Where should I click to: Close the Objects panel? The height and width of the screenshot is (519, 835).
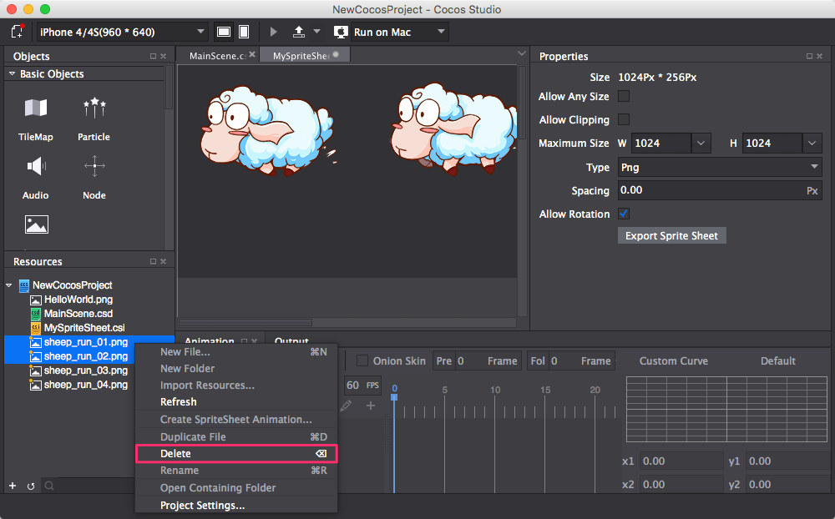164,56
